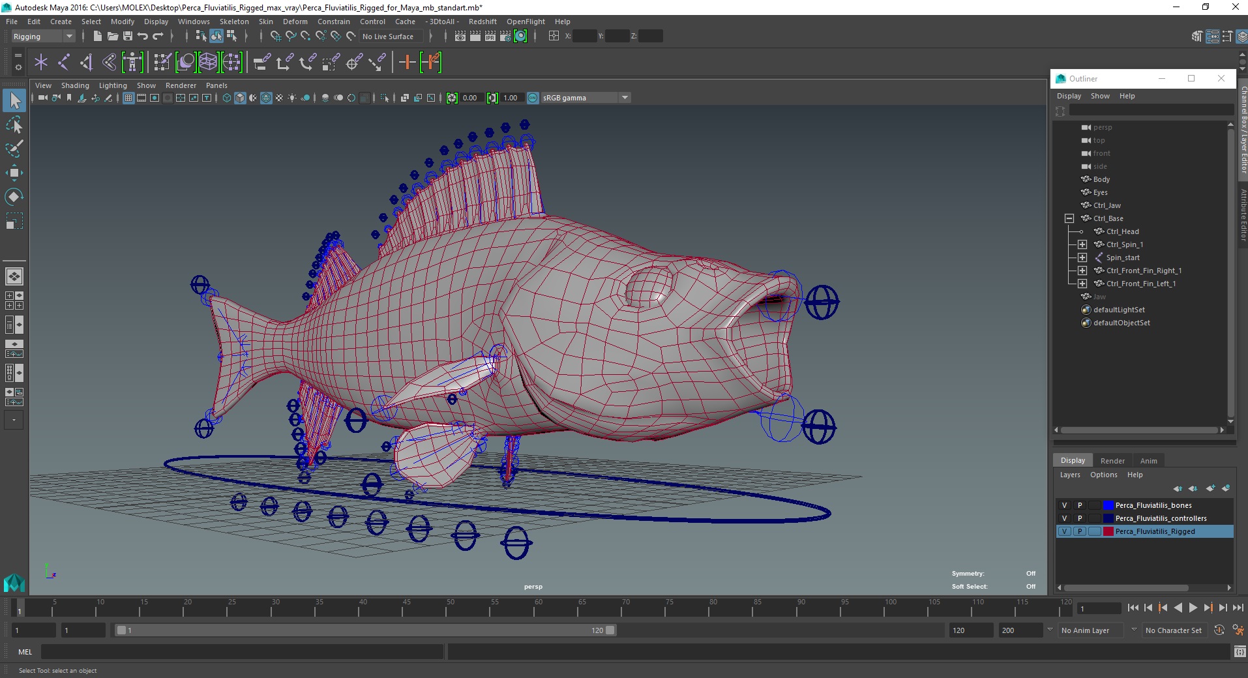Click the Redo arrow icon

pyautogui.click(x=158, y=37)
